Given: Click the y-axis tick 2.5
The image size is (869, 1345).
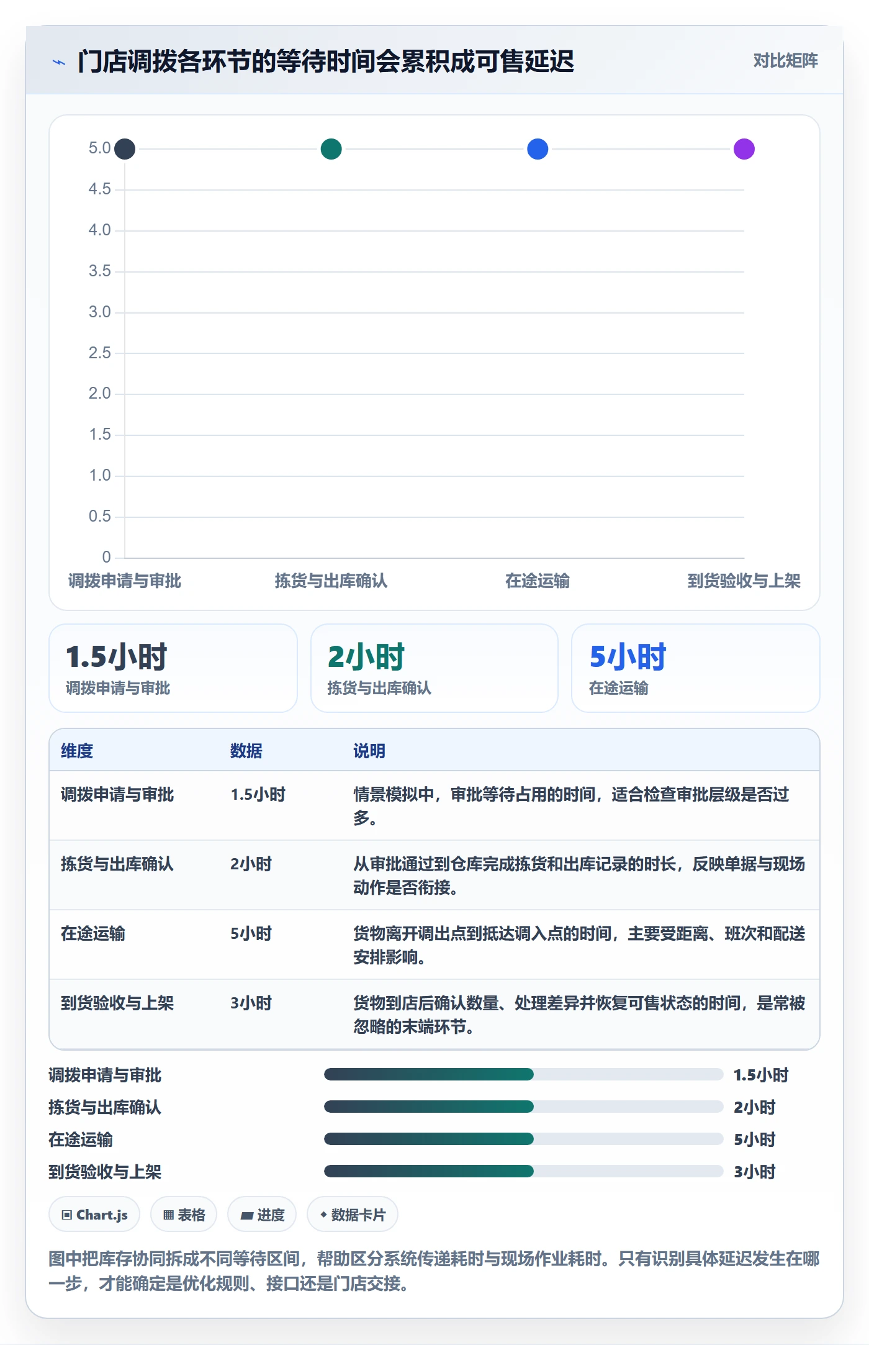Looking at the screenshot, I should 99,353.
